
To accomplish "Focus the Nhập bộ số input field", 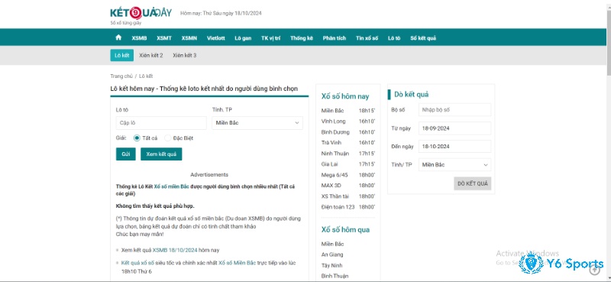I will point(454,110).
